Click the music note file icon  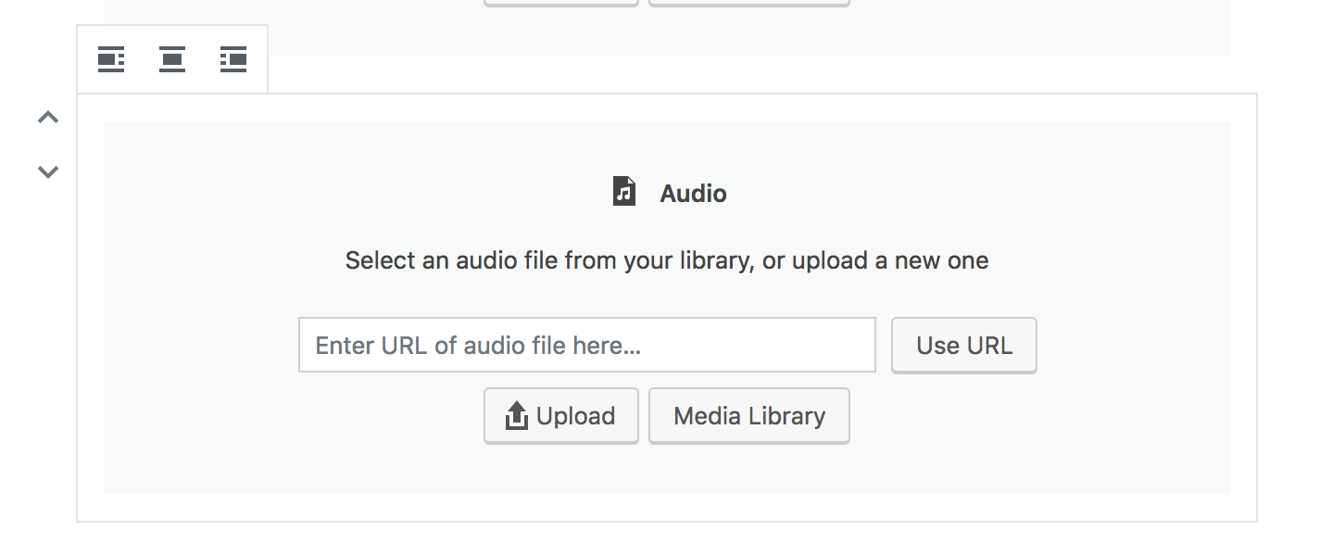pos(624,192)
